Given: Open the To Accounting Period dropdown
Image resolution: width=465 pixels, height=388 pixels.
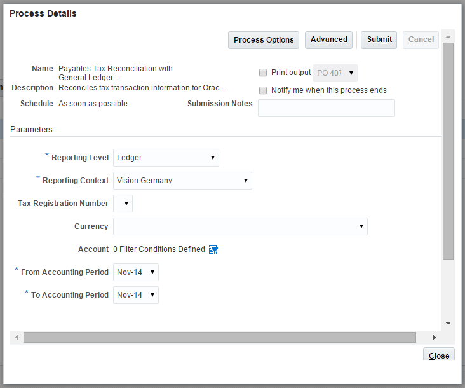Looking at the screenshot, I should pos(136,295).
